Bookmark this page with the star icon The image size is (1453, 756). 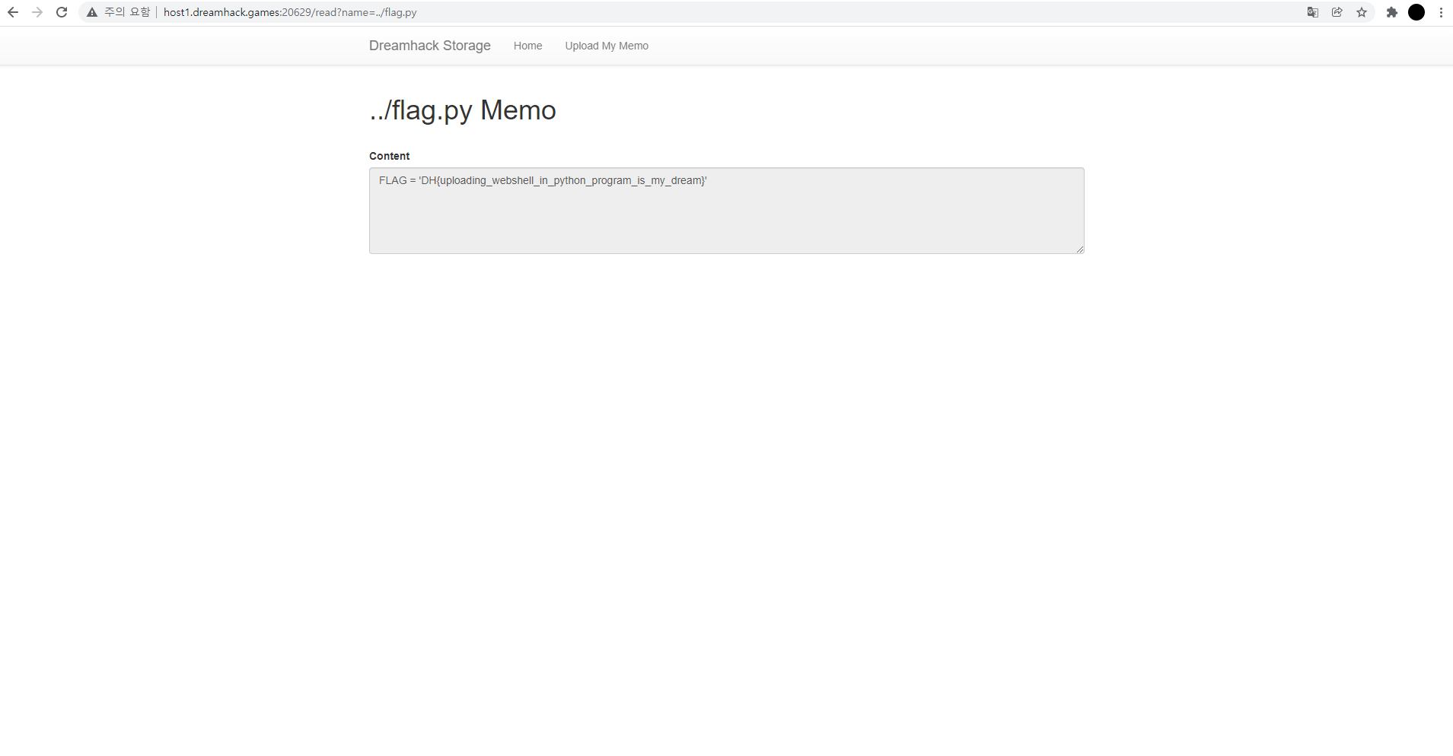coord(1362,12)
